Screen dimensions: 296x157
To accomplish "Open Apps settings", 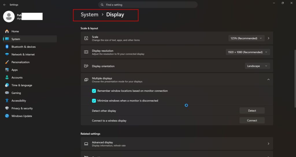I will (30, 70).
